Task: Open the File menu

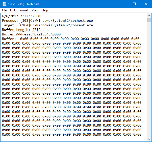Action: pos(4,10)
